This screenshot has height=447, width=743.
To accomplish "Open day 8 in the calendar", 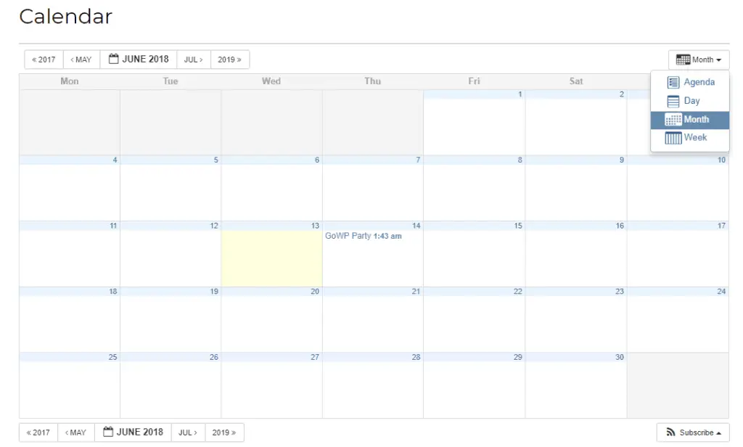I will [x=520, y=160].
